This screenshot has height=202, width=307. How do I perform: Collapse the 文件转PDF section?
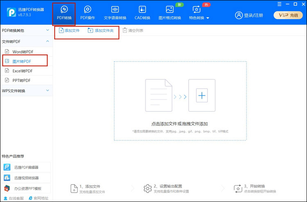(27, 41)
